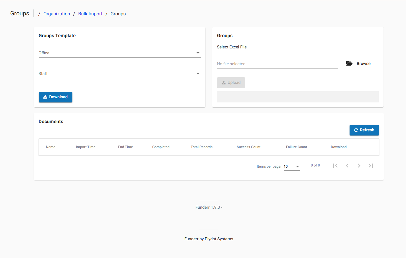
Task: Click the upload progress bar area
Action: (x=298, y=97)
